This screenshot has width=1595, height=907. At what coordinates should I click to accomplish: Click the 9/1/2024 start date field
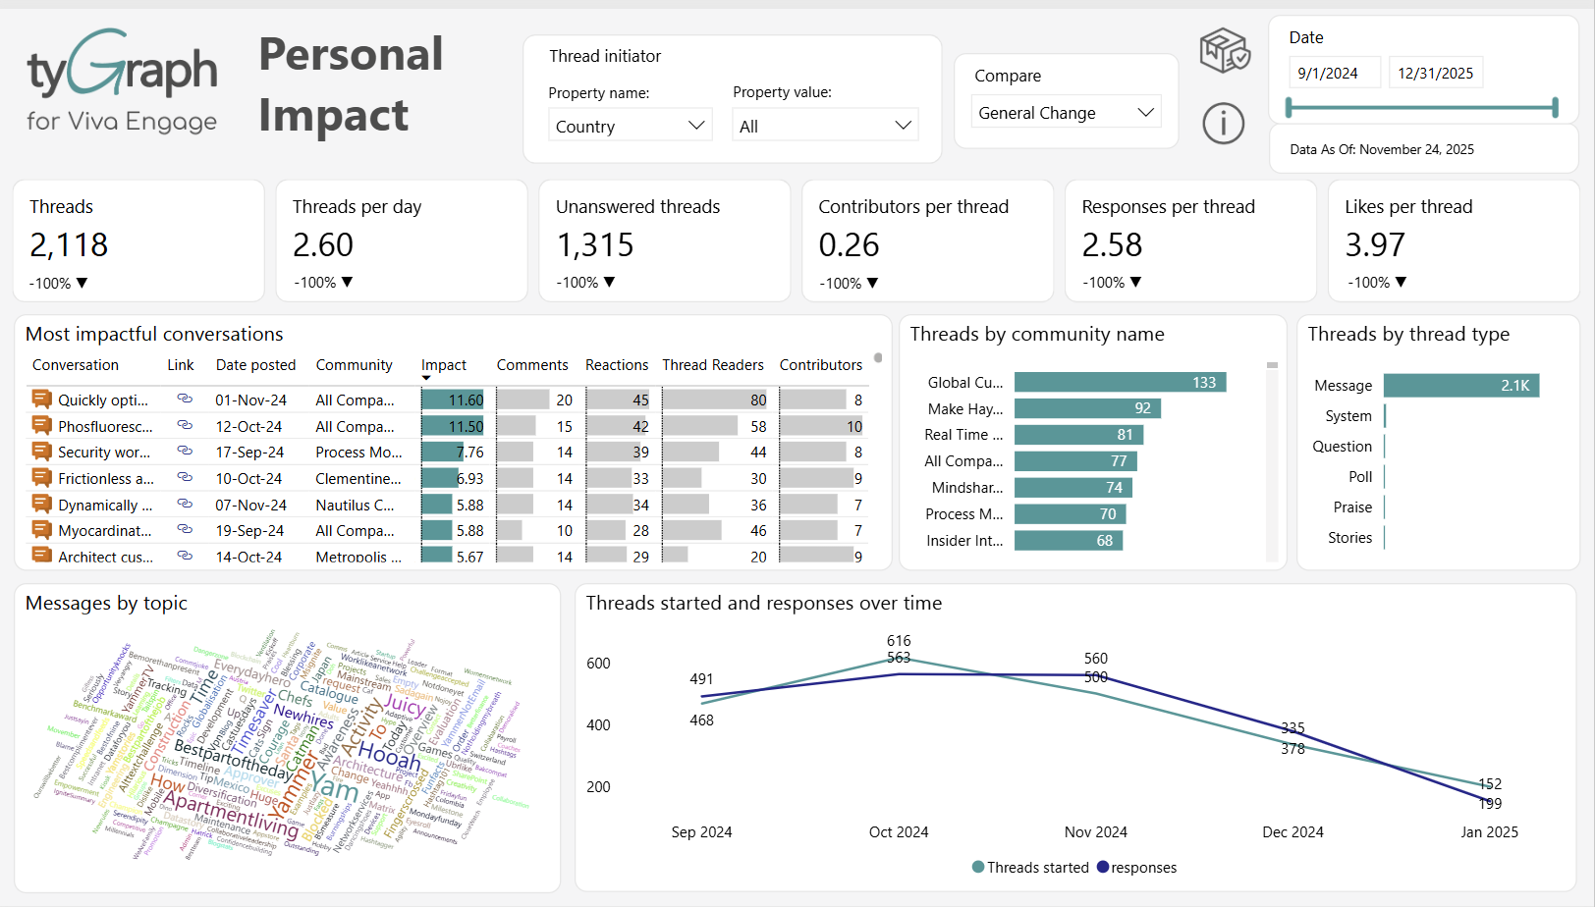point(1334,72)
